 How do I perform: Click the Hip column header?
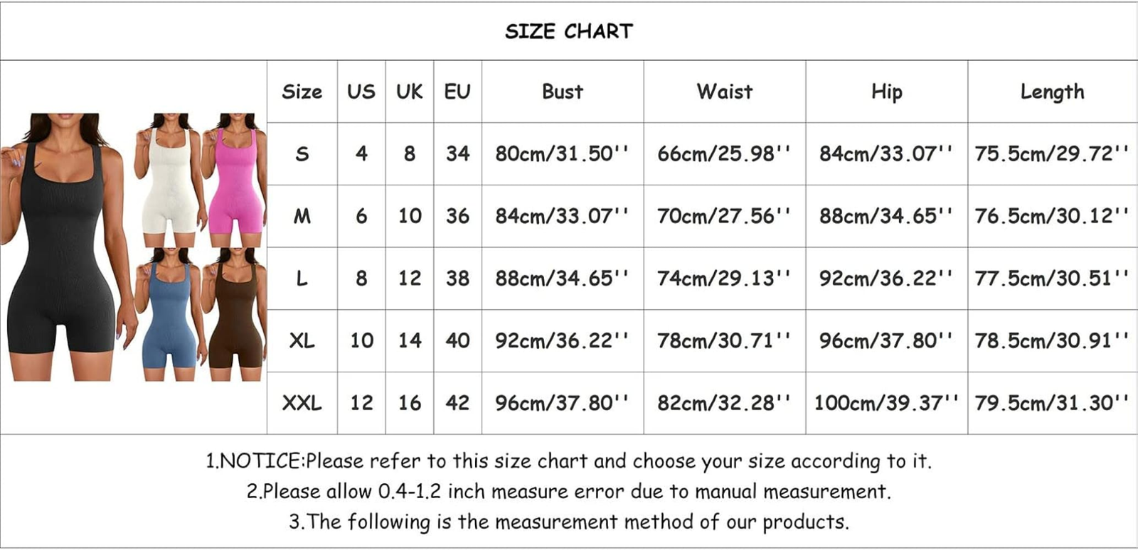(x=886, y=92)
